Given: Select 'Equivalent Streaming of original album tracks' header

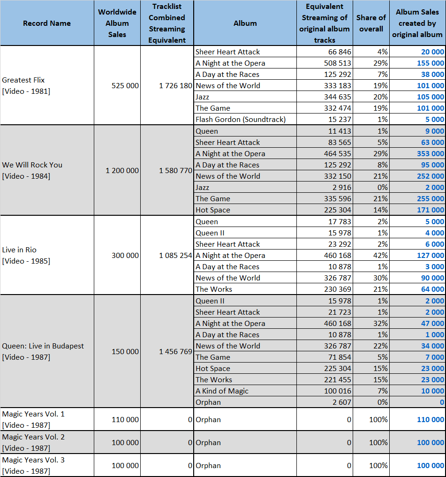Looking at the screenshot, I should click(325, 23).
